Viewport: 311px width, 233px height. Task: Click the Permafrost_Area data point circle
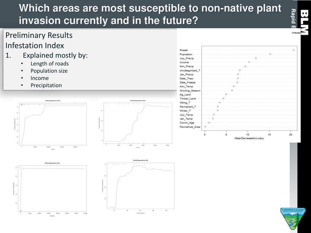click(x=205, y=127)
